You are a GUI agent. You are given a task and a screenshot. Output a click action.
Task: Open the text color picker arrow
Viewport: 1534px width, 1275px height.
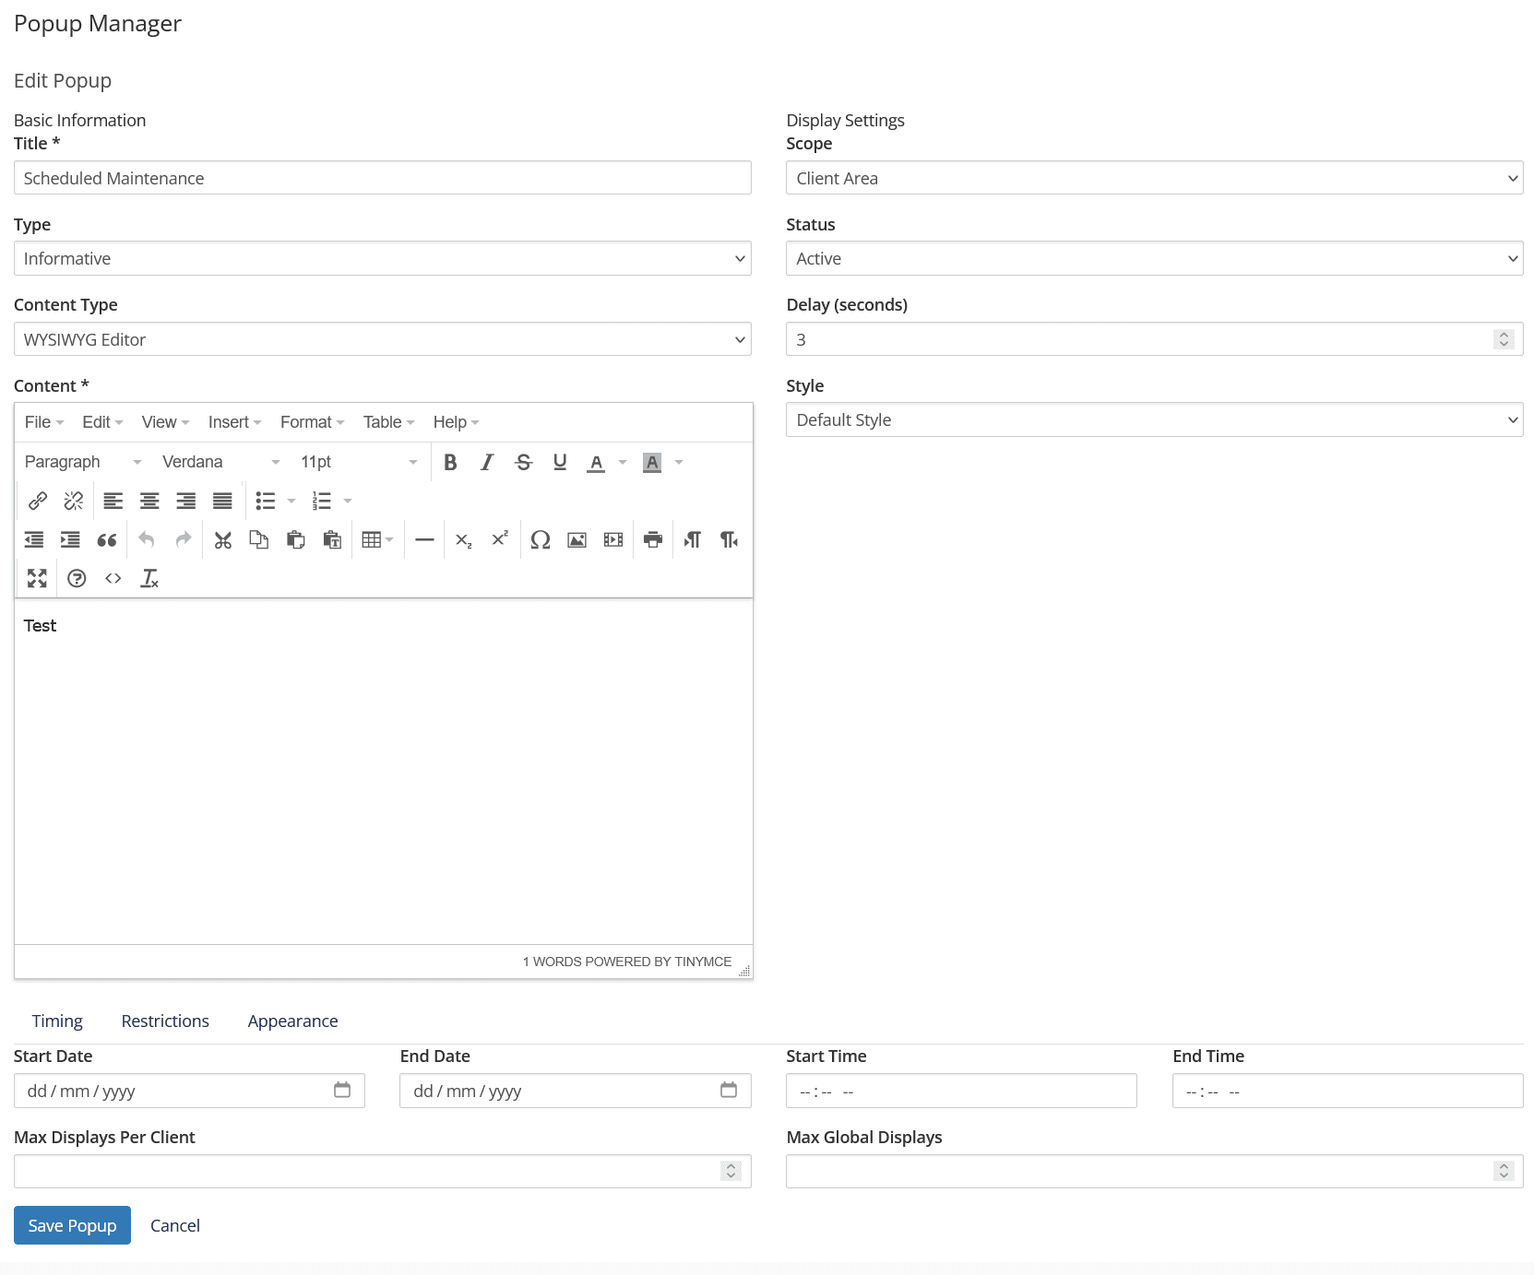point(623,462)
